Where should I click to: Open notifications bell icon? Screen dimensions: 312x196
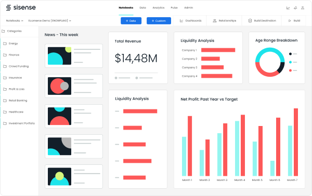click(x=295, y=8)
